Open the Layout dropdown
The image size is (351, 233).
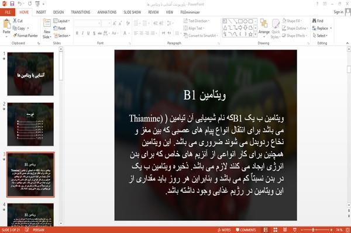coord(61,21)
